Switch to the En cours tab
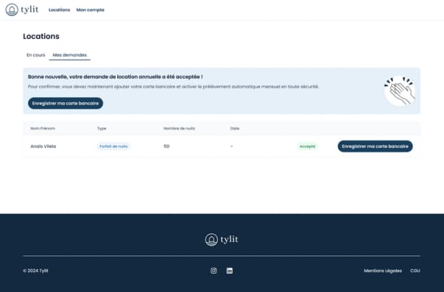 click(35, 54)
